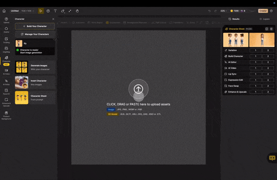
Task: Select the three-pose character sheet thumbnail
Action: 235,40
